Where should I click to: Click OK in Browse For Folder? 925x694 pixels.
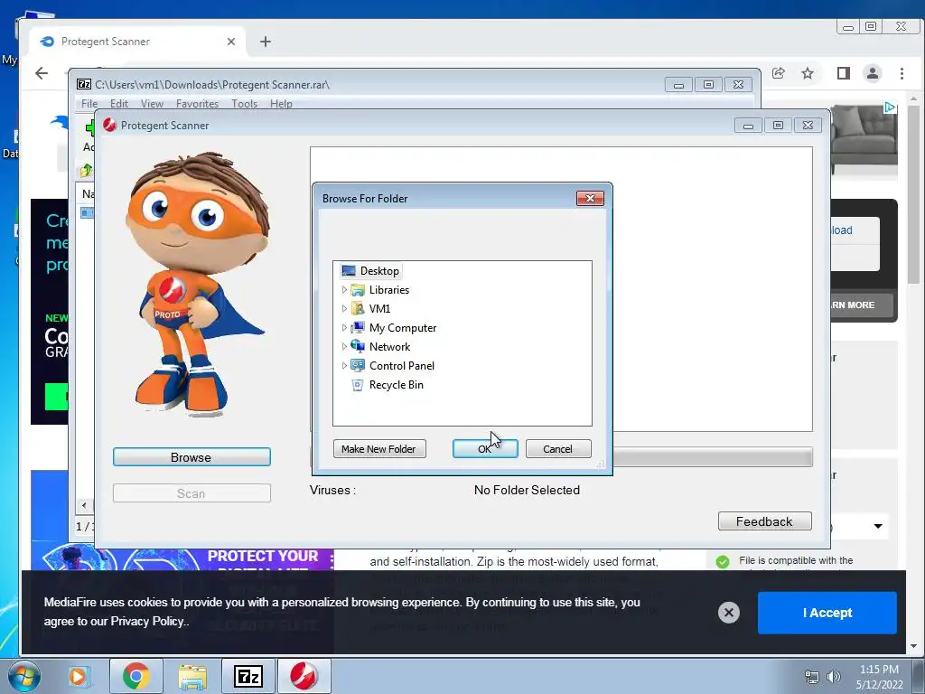point(485,449)
